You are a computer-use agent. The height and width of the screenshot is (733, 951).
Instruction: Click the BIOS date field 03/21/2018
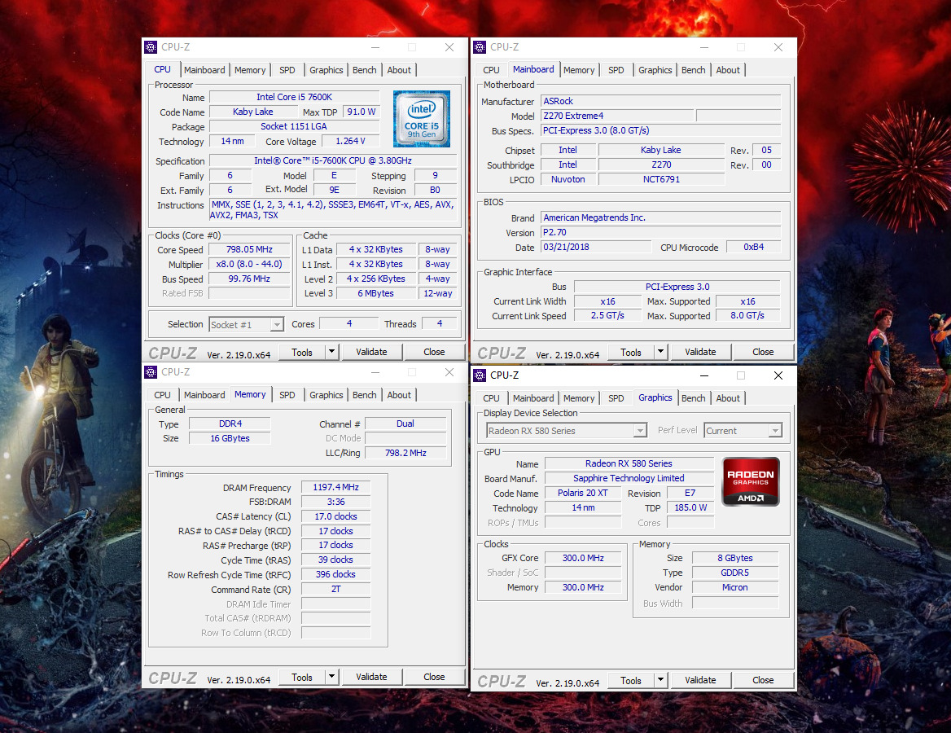595,247
